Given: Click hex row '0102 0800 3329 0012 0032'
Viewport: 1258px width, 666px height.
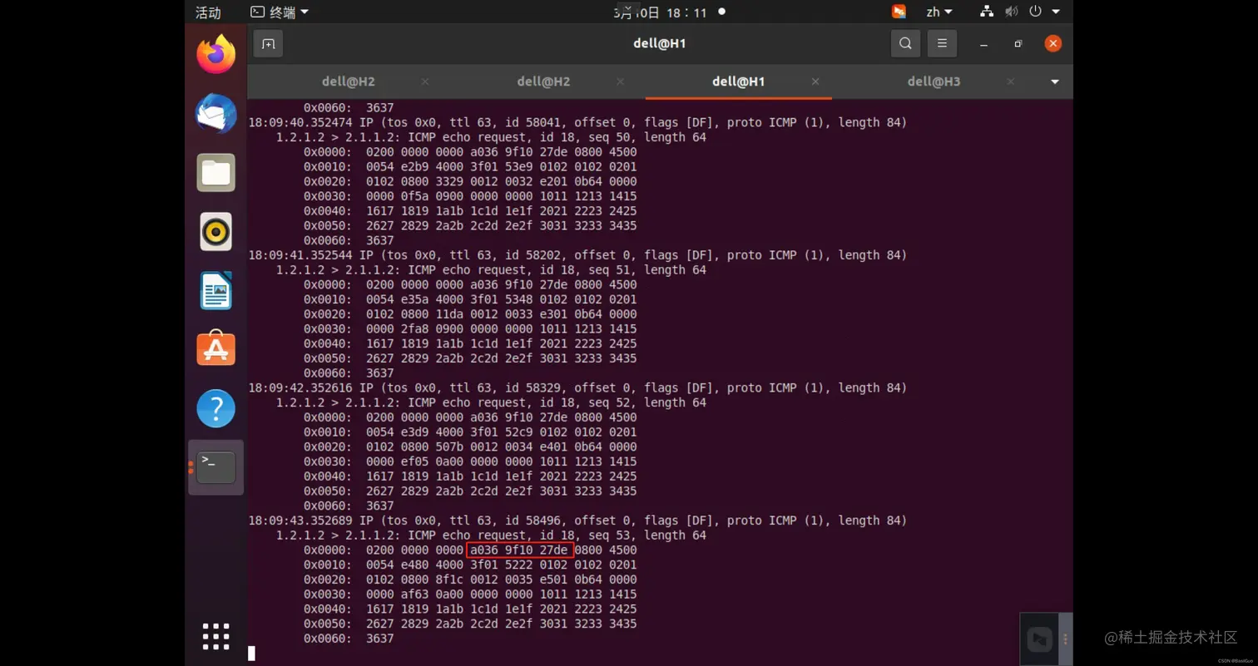Looking at the screenshot, I should (470, 181).
